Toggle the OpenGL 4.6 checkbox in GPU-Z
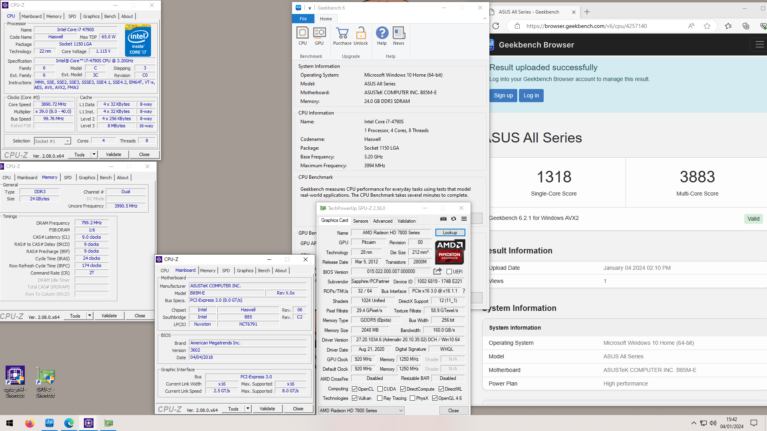Screen dimensions: 767x431 coord(435,398)
